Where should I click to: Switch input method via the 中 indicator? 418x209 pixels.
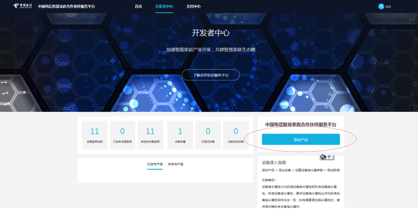(329, 157)
